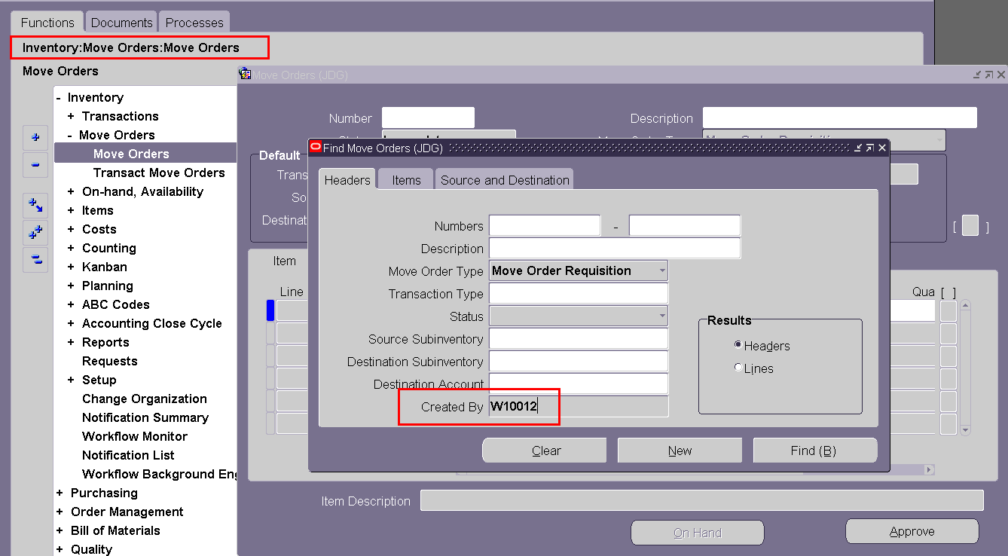Select the Headers radio button under Results
1008x556 pixels.
[738, 346]
